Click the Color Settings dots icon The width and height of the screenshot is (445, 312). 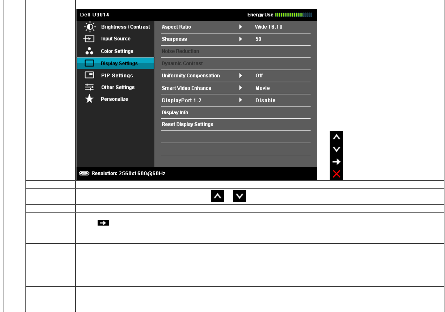click(89, 51)
